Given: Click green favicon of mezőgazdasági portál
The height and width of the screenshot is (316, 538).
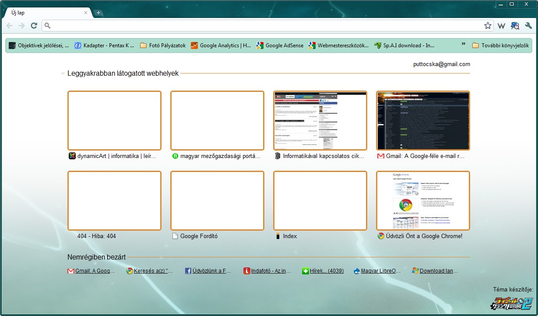Looking at the screenshot, I should click(x=176, y=156).
